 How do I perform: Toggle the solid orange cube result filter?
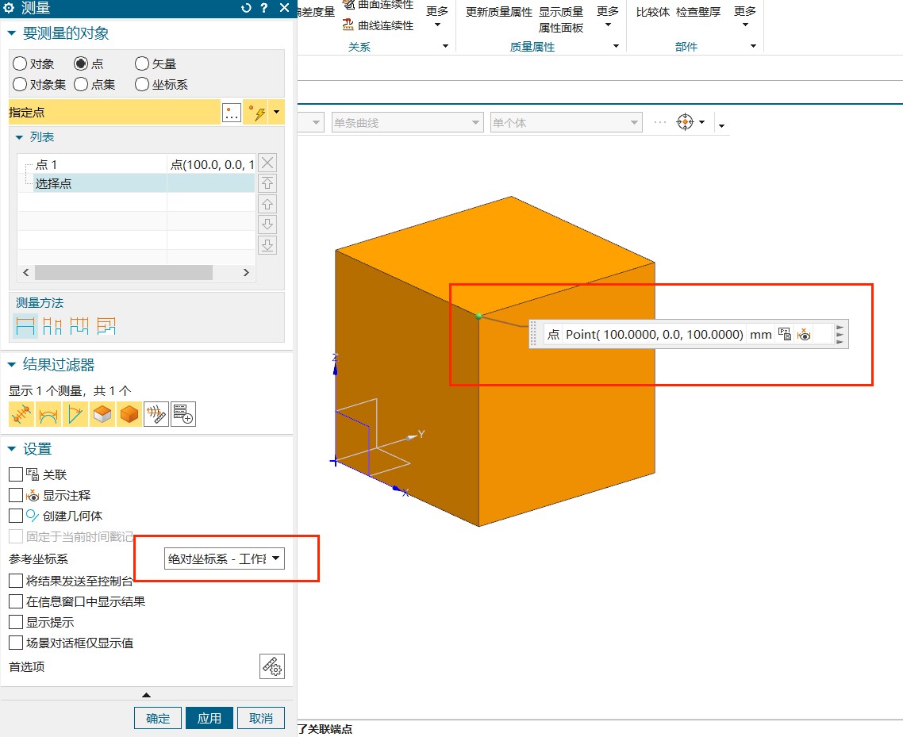pos(129,414)
